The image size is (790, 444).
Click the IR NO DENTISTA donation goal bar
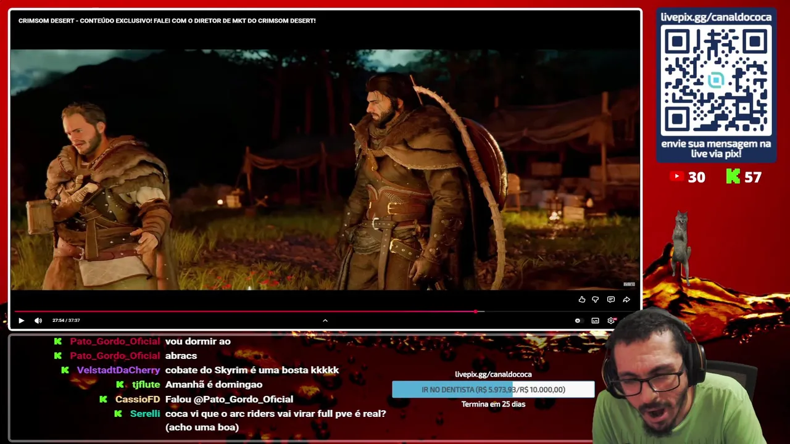[x=493, y=390]
